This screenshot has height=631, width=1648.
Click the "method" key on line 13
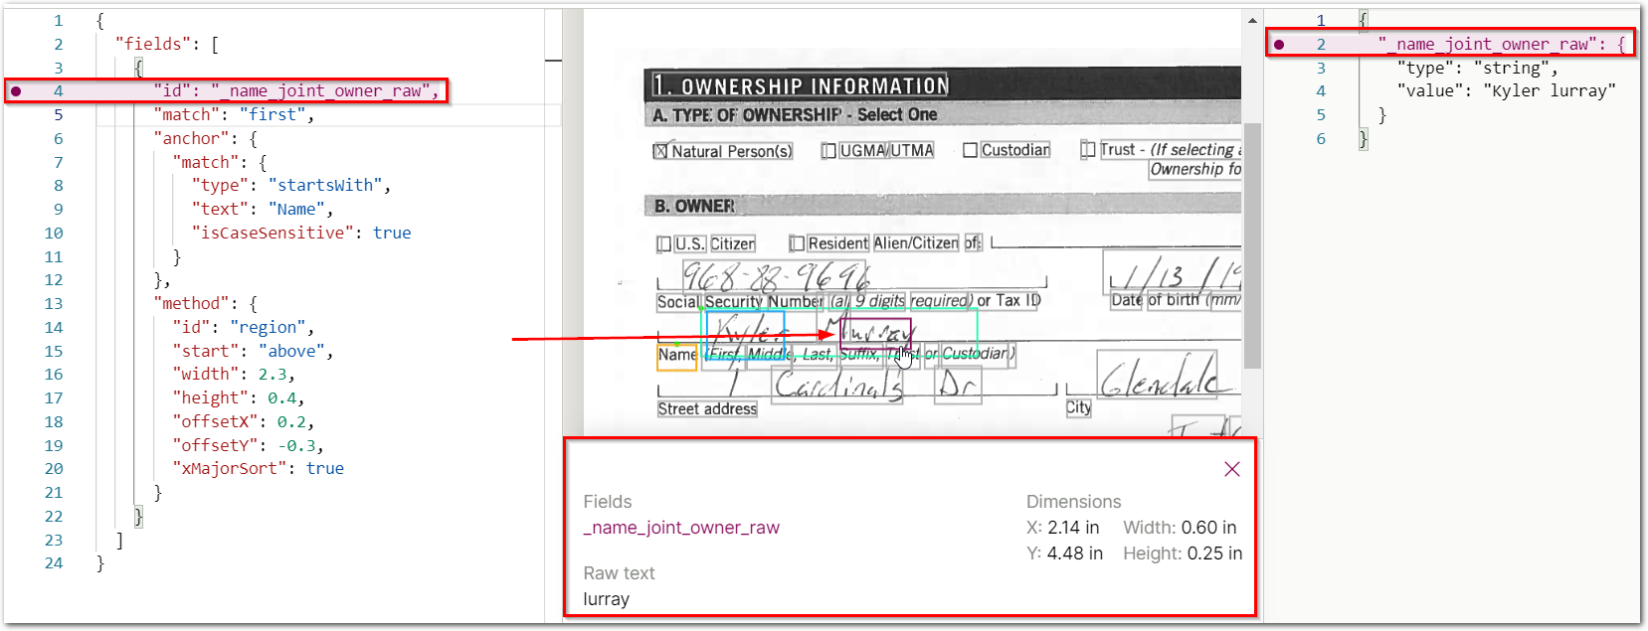[x=191, y=303]
